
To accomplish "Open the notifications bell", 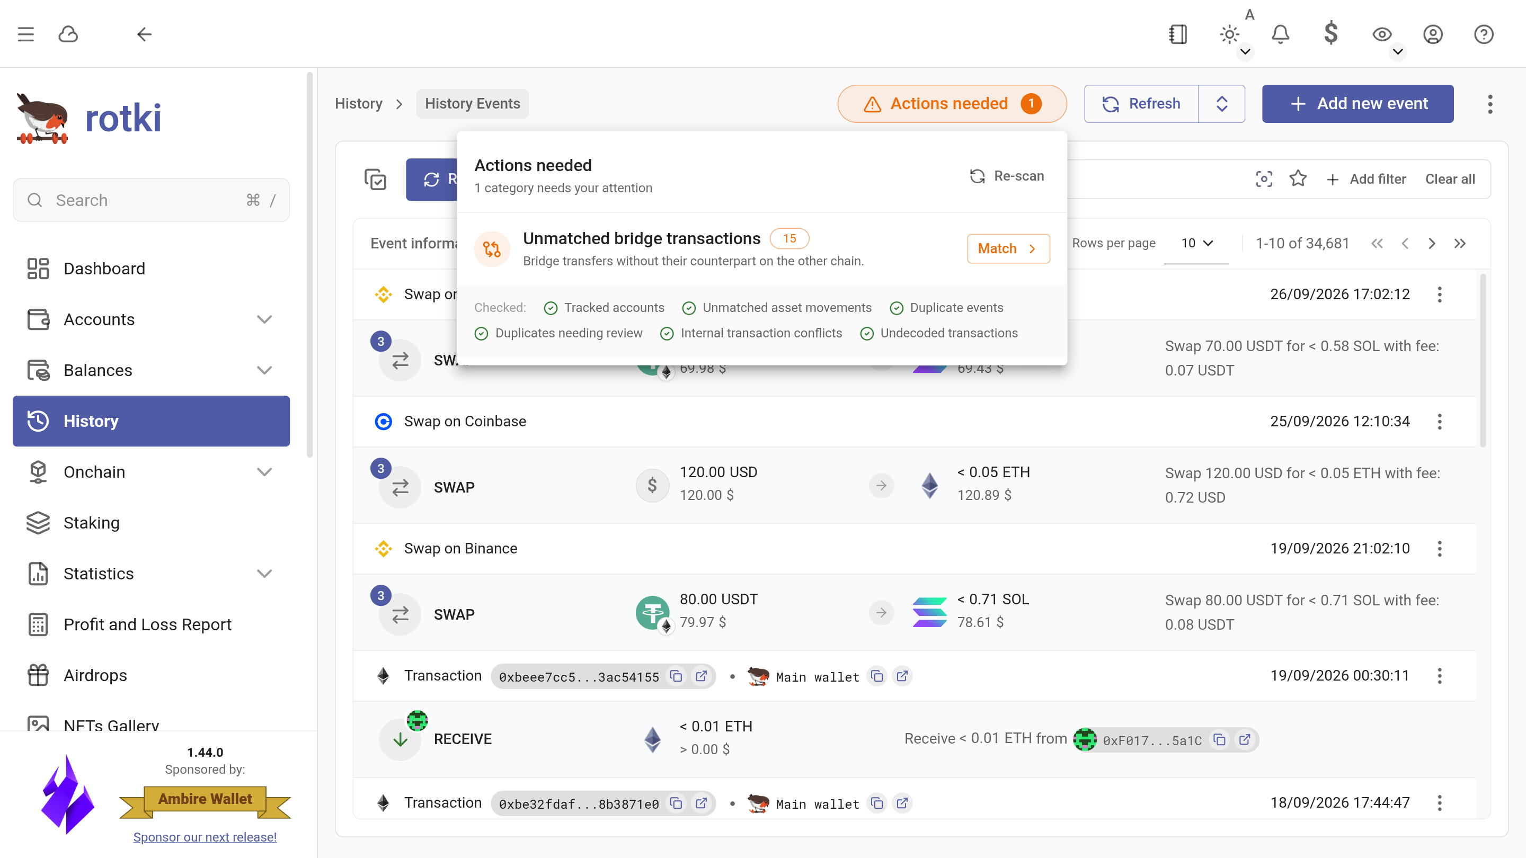I will (1280, 34).
